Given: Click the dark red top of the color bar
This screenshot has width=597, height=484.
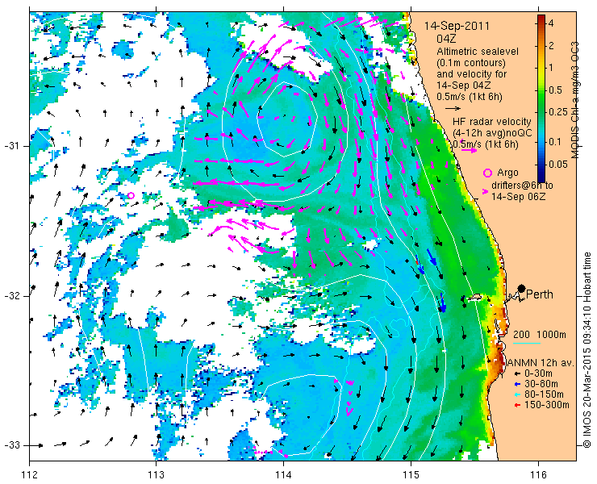Looking at the screenshot, I should pyautogui.click(x=541, y=18).
